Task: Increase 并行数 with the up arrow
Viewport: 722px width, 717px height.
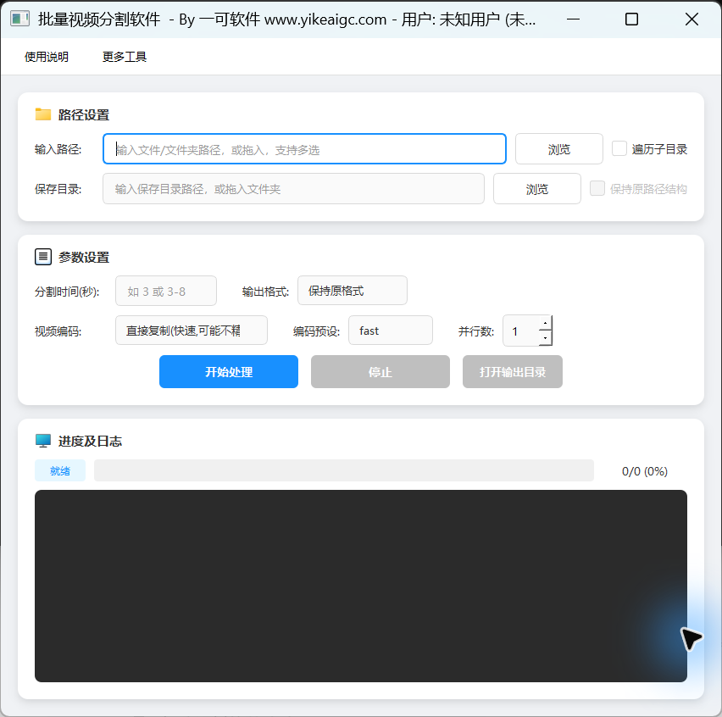Action: (545, 323)
